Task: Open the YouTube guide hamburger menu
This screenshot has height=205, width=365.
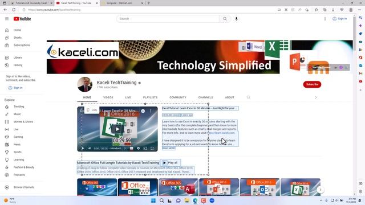Action: click(7, 19)
